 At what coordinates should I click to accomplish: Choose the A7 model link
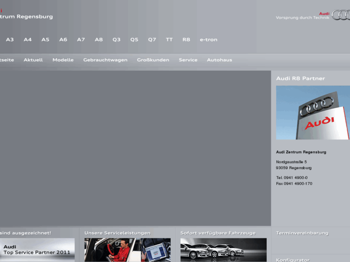click(81, 40)
